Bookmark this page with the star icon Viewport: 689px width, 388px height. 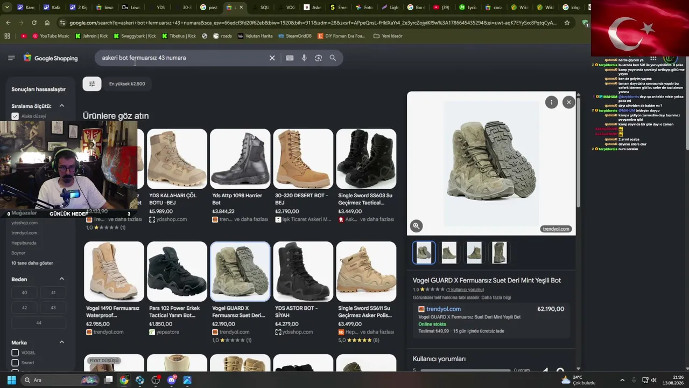(567, 23)
